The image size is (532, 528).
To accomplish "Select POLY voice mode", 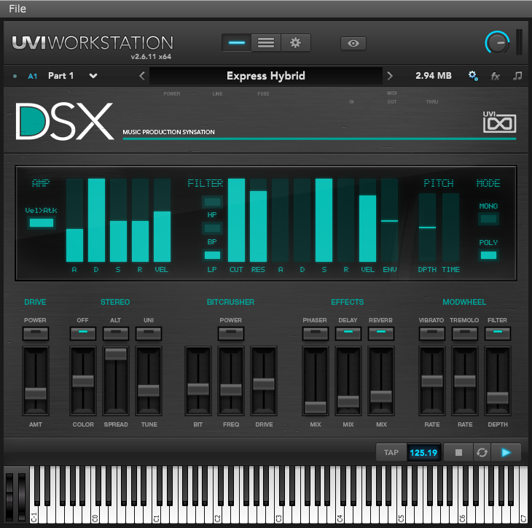I will 488,255.
